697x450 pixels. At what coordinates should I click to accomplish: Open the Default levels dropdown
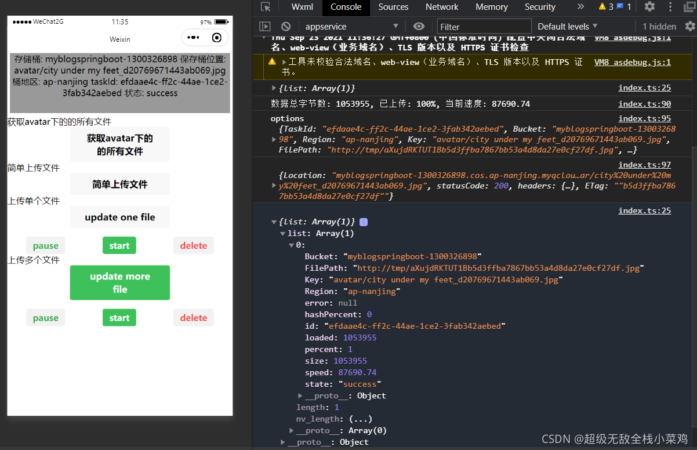tap(567, 26)
